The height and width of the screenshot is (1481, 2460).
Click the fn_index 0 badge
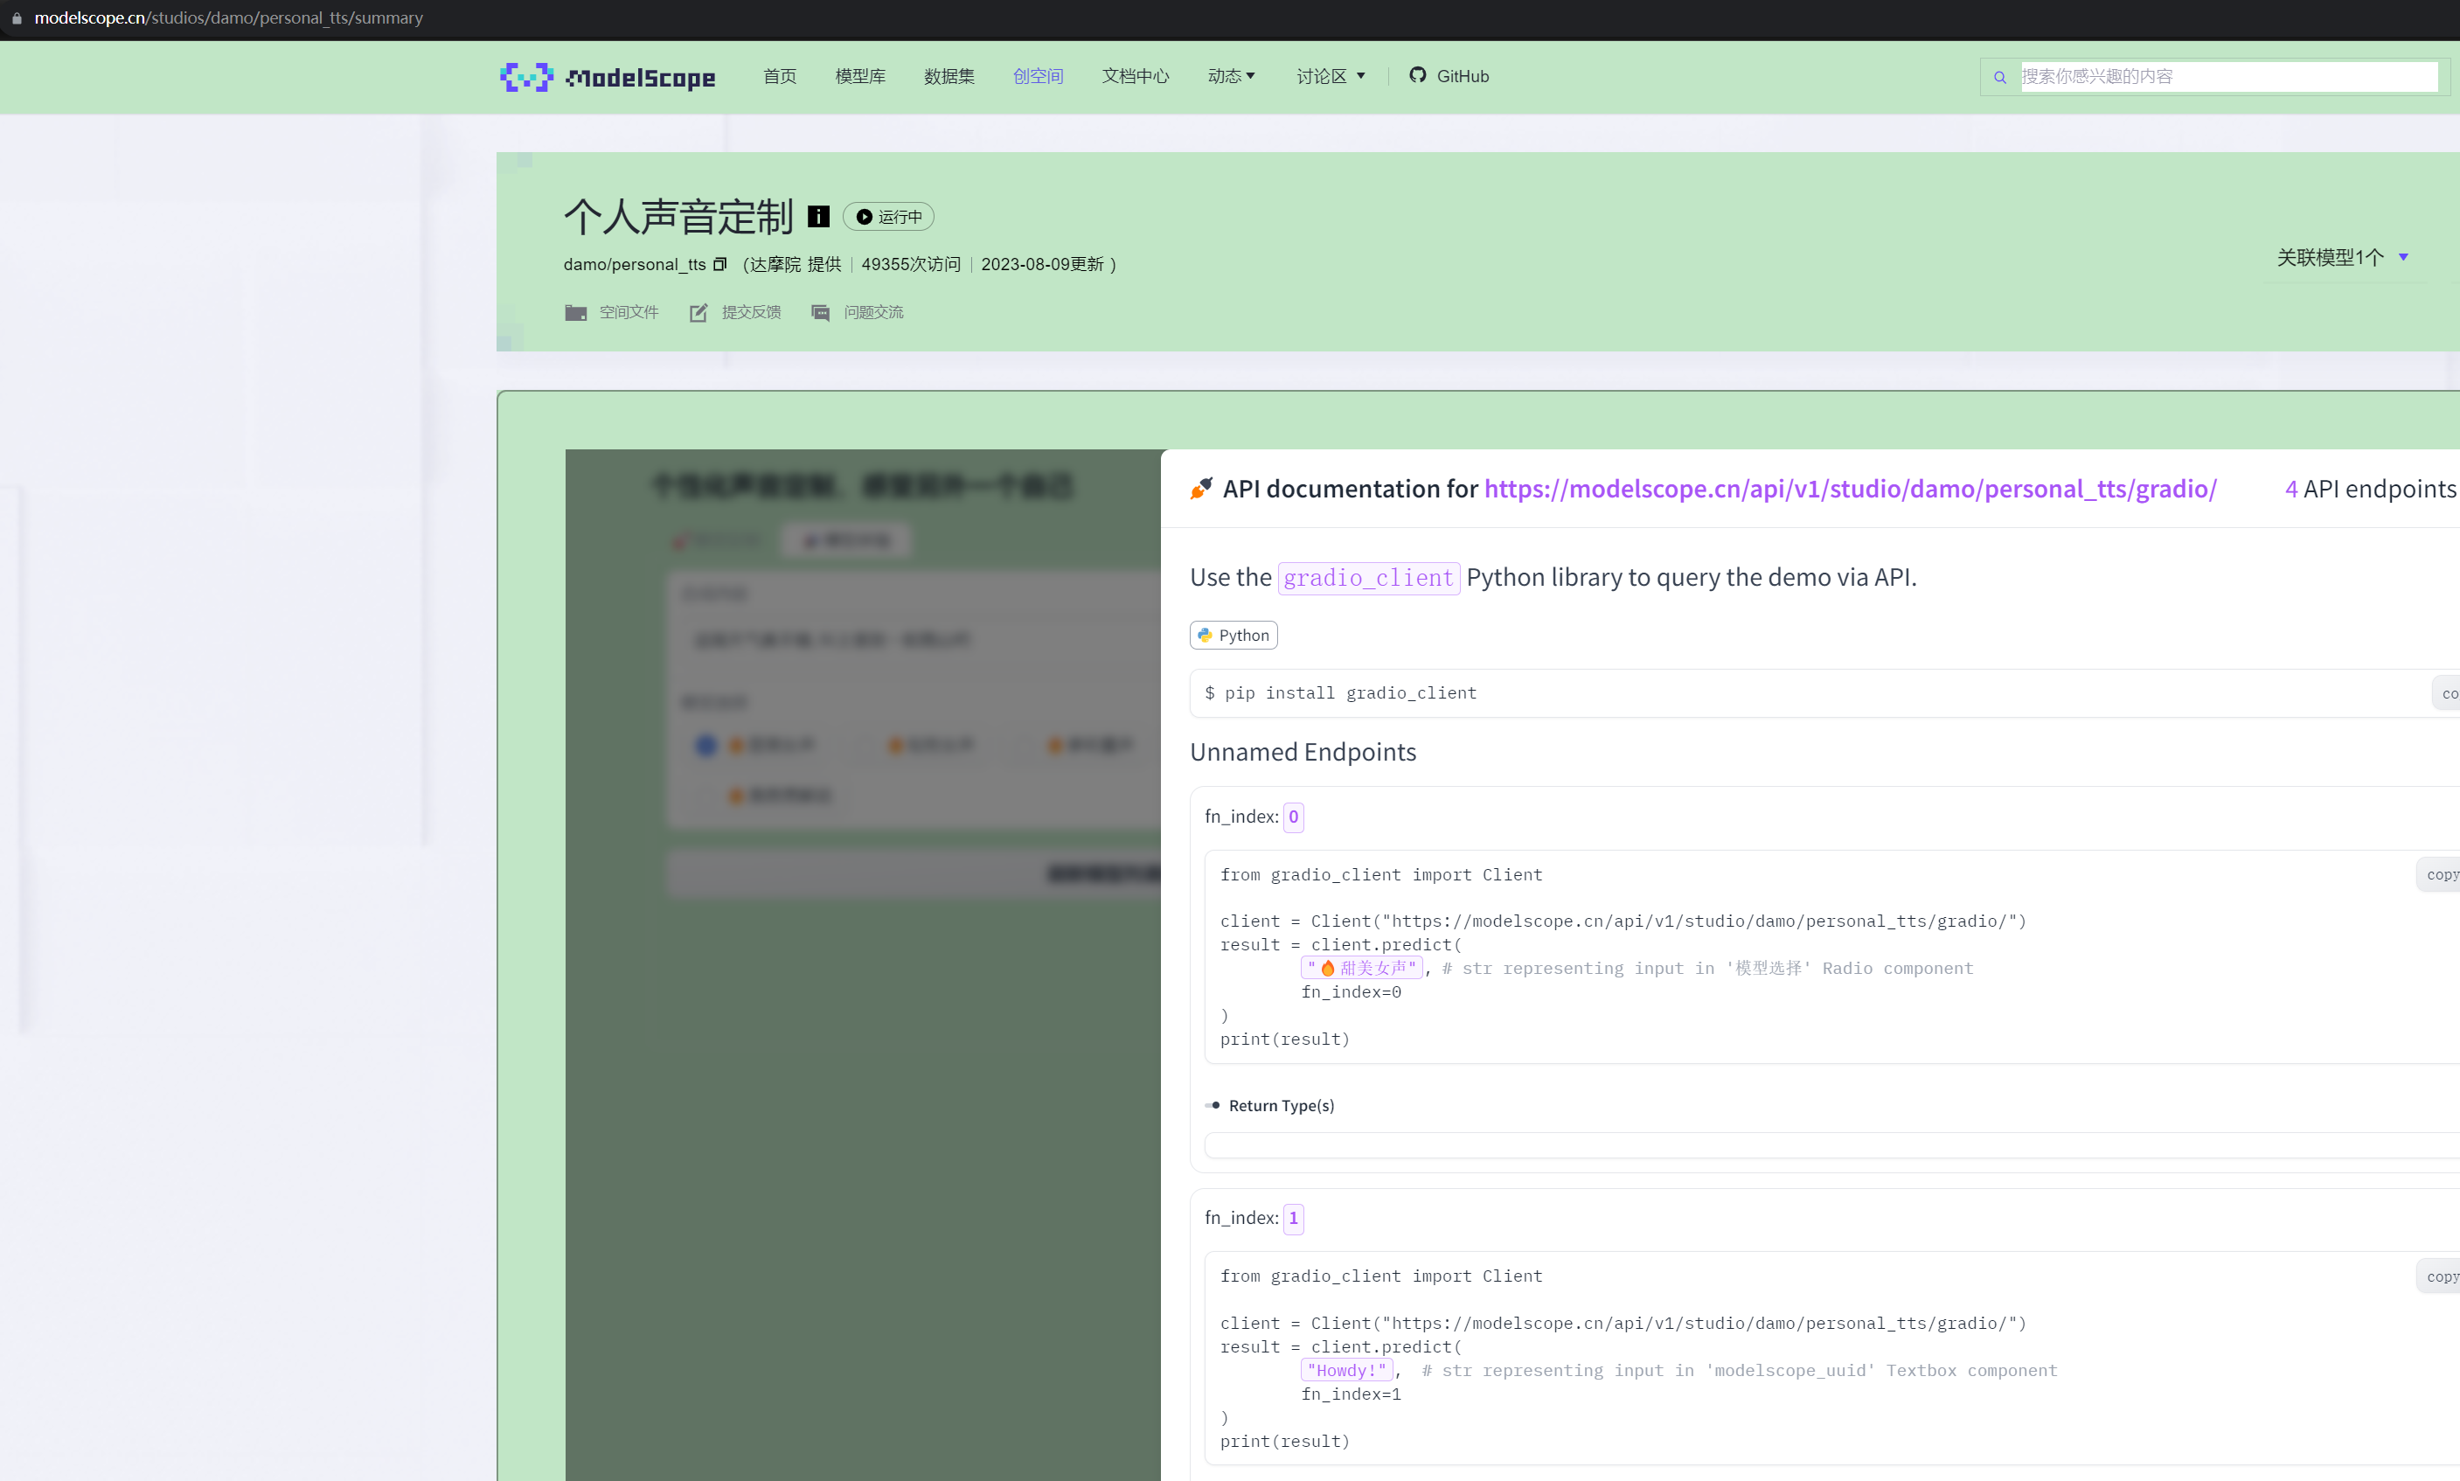[1293, 817]
